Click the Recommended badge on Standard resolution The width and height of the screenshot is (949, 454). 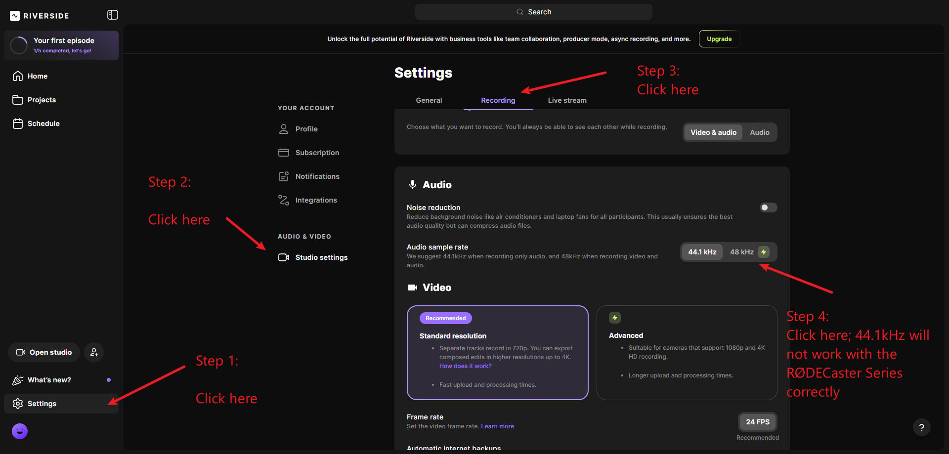click(446, 318)
